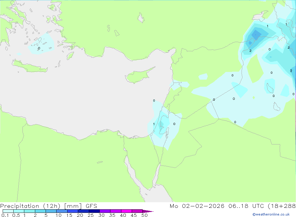
Task: Click the legend tick label '50'
Action: pyautogui.click(x=144, y=215)
